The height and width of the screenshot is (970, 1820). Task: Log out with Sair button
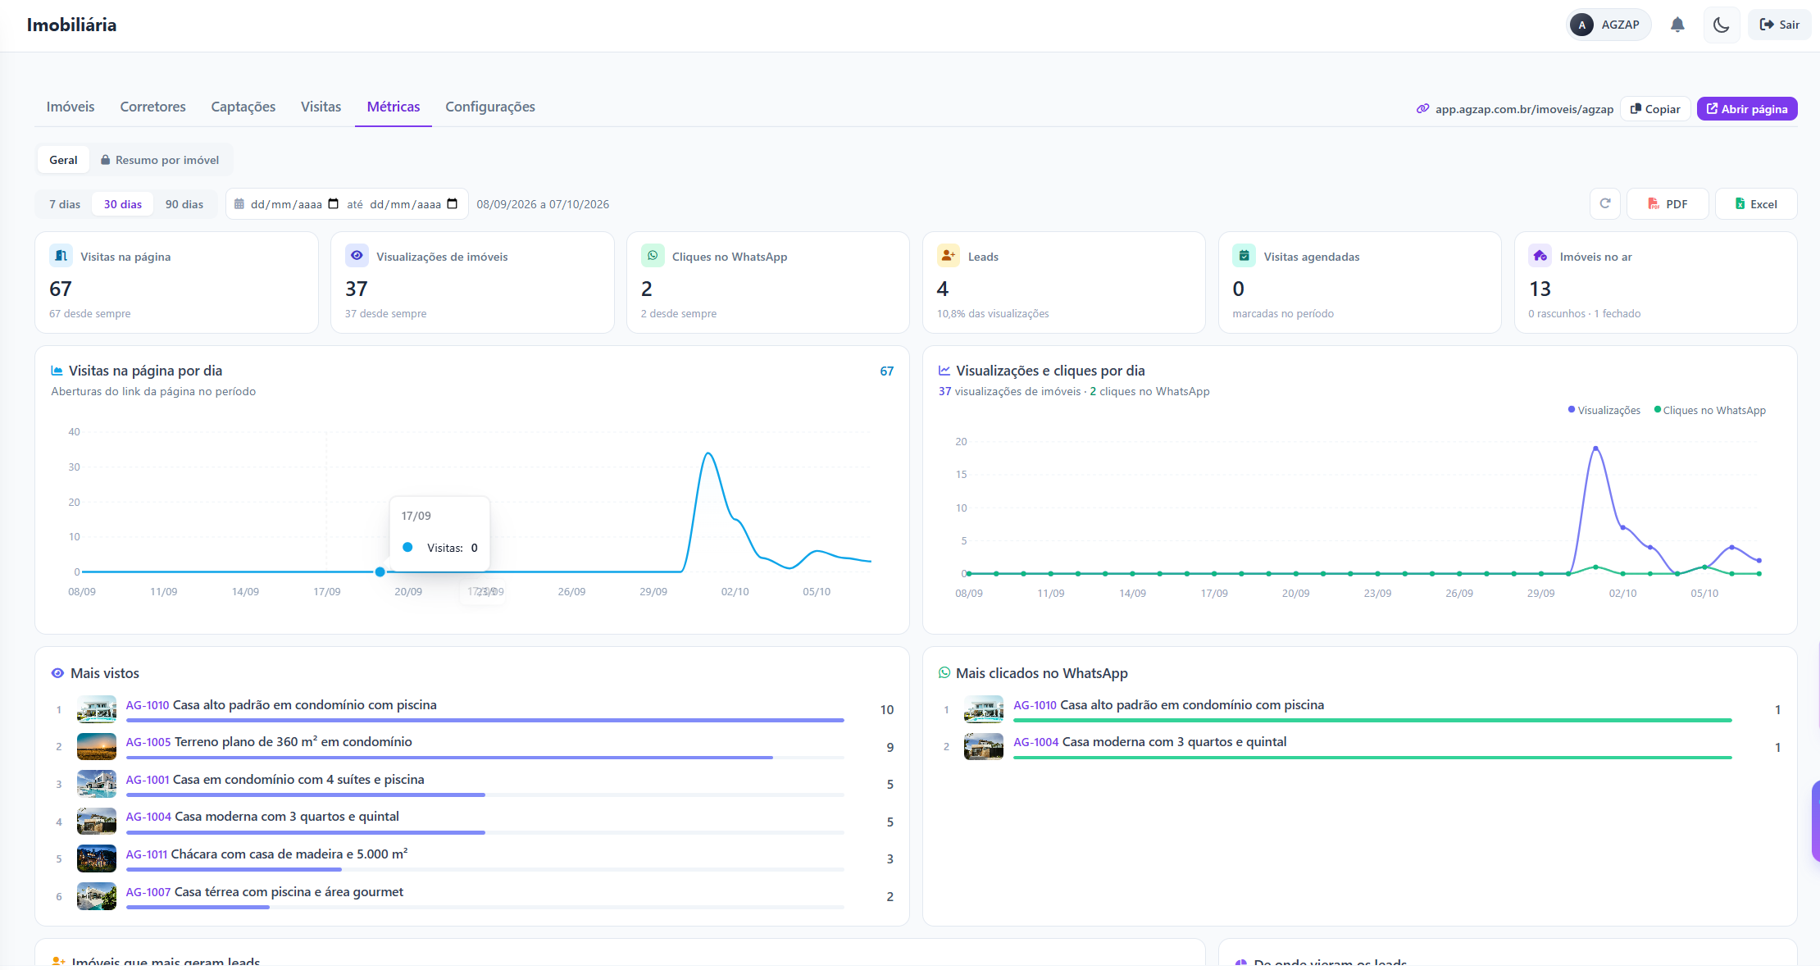pyautogui.click(x=1779, y=25)
